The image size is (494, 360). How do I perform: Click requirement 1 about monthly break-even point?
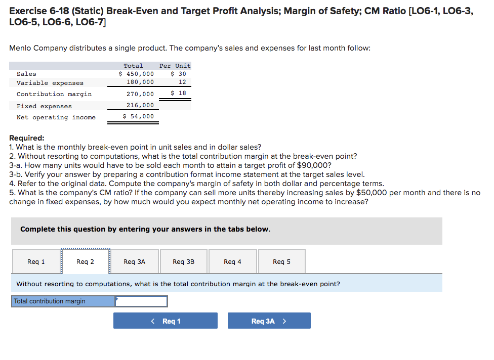[x=135, y=147]
